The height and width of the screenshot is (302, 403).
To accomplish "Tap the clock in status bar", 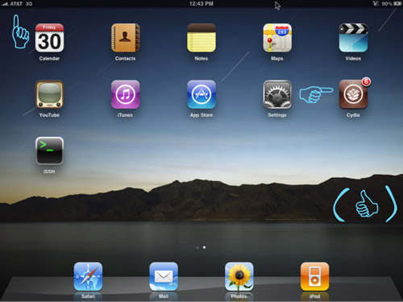I will point(201,4).
